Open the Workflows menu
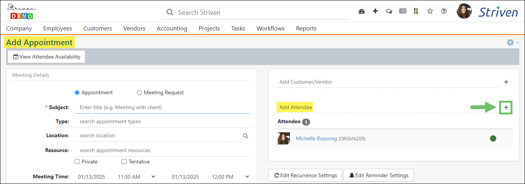The width and height of the screenshot is (525, 184). pos(270,28)
